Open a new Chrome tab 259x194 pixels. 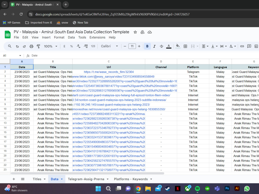pyautogui.click(x=66, y=5)
